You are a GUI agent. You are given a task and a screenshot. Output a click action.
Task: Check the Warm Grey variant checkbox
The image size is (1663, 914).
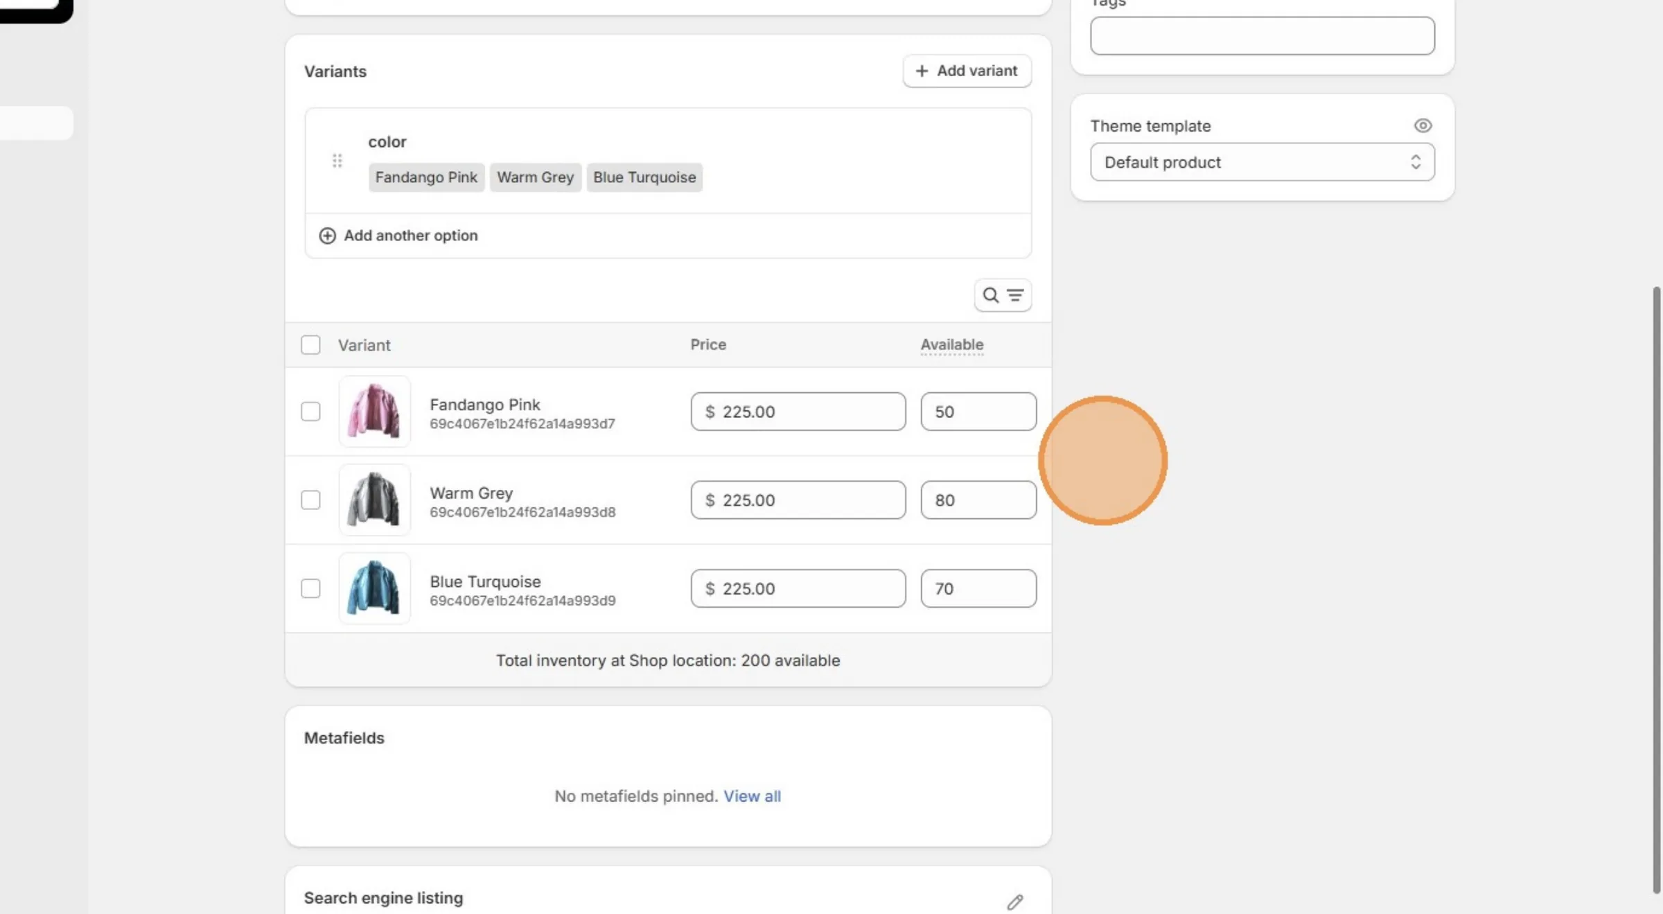(x=310, y=500)
